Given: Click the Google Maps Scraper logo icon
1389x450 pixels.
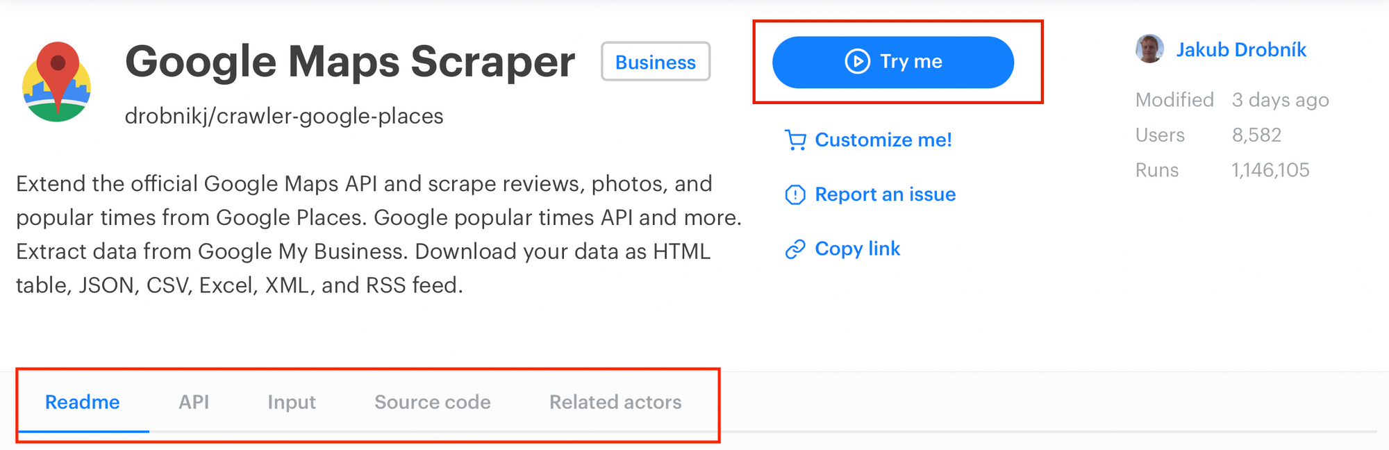Looking at the screenshot, I should 57,81.
